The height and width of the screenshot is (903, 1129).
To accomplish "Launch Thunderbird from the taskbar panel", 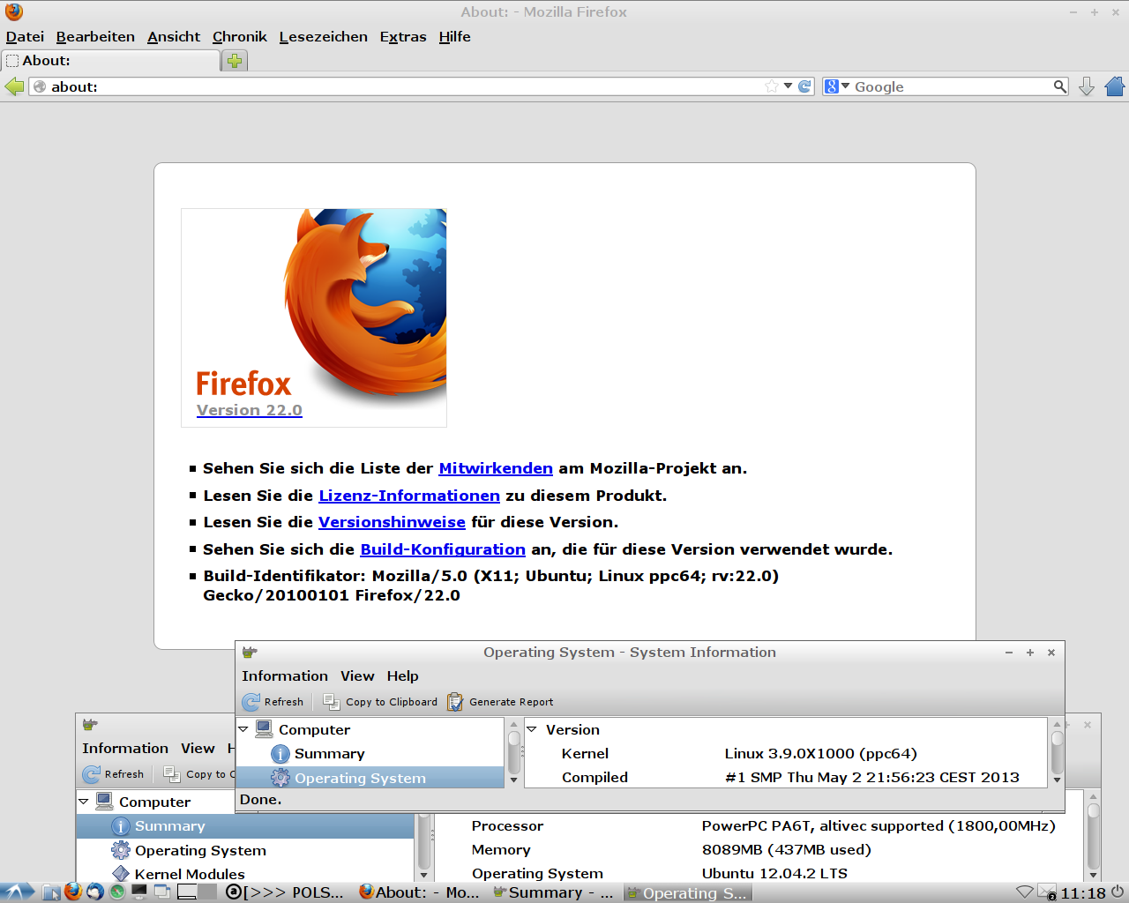I will (95, 892).
